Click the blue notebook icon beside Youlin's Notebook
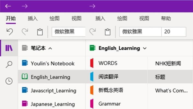This screenshot has height=109, width=193. 25,63
